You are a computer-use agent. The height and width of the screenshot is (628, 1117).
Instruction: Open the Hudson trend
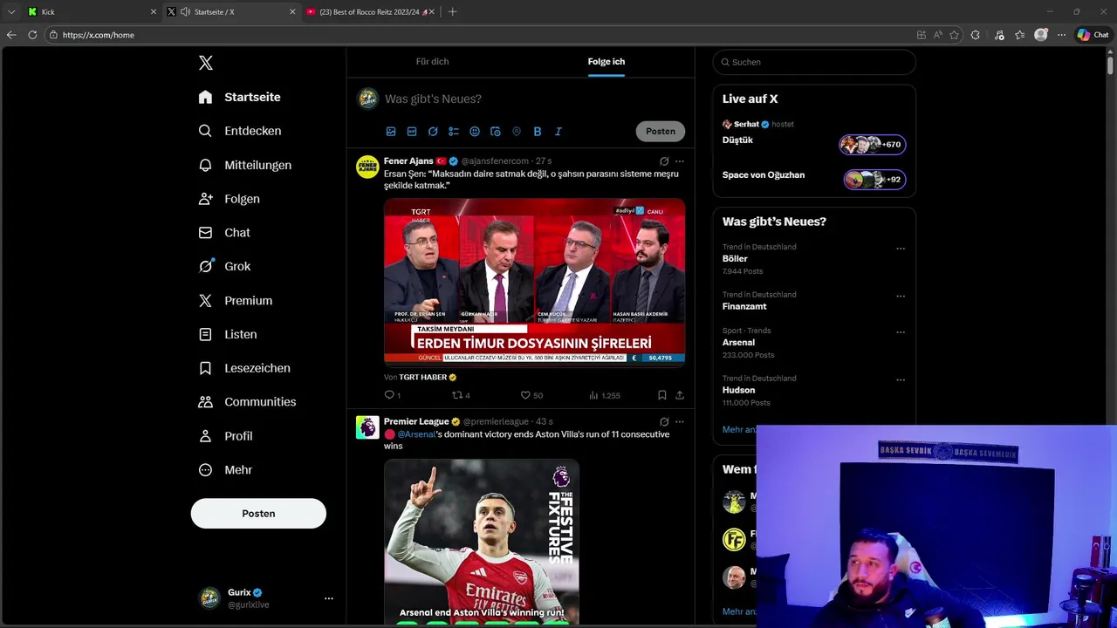[738, 390]
